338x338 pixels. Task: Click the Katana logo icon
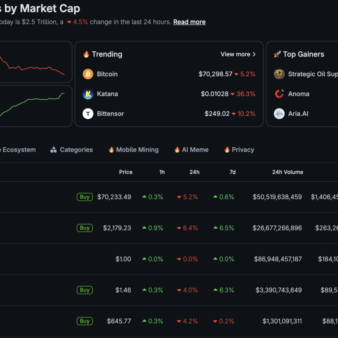click(88, 94)
